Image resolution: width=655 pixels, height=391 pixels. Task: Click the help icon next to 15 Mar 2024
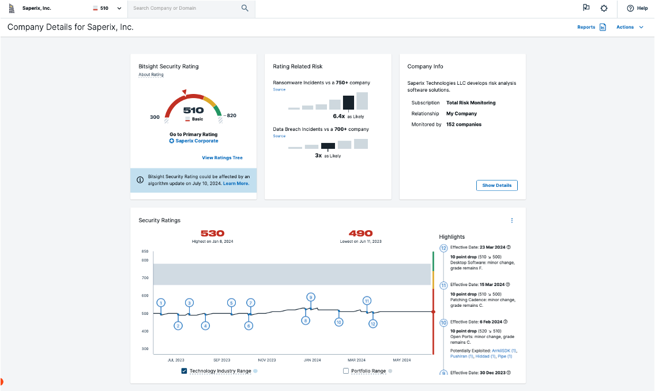point(508,284)
